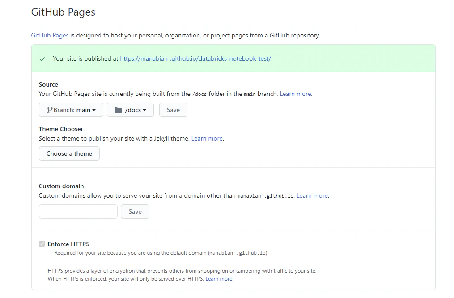Click green checkmark icon in published banner
Viewport: 454px width, 298px height.
42,59
